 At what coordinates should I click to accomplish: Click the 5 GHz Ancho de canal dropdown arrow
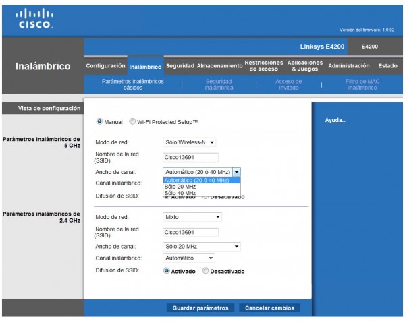pyautogui.click(x=236, y=172)
